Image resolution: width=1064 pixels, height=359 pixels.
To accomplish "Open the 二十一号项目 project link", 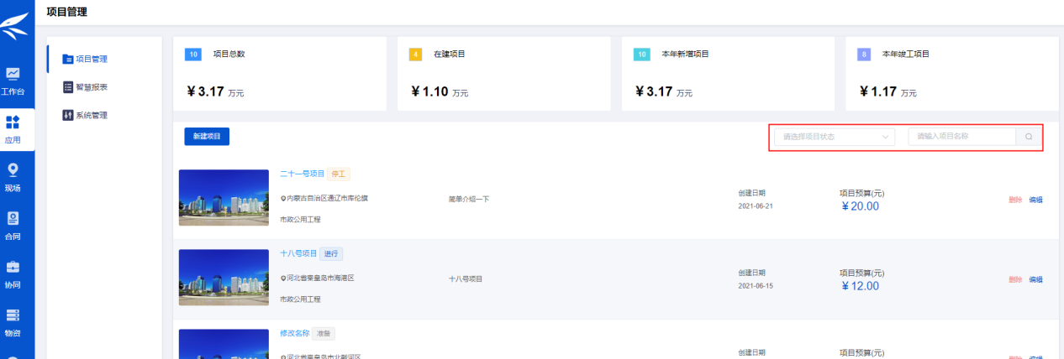I will [302, 174].
